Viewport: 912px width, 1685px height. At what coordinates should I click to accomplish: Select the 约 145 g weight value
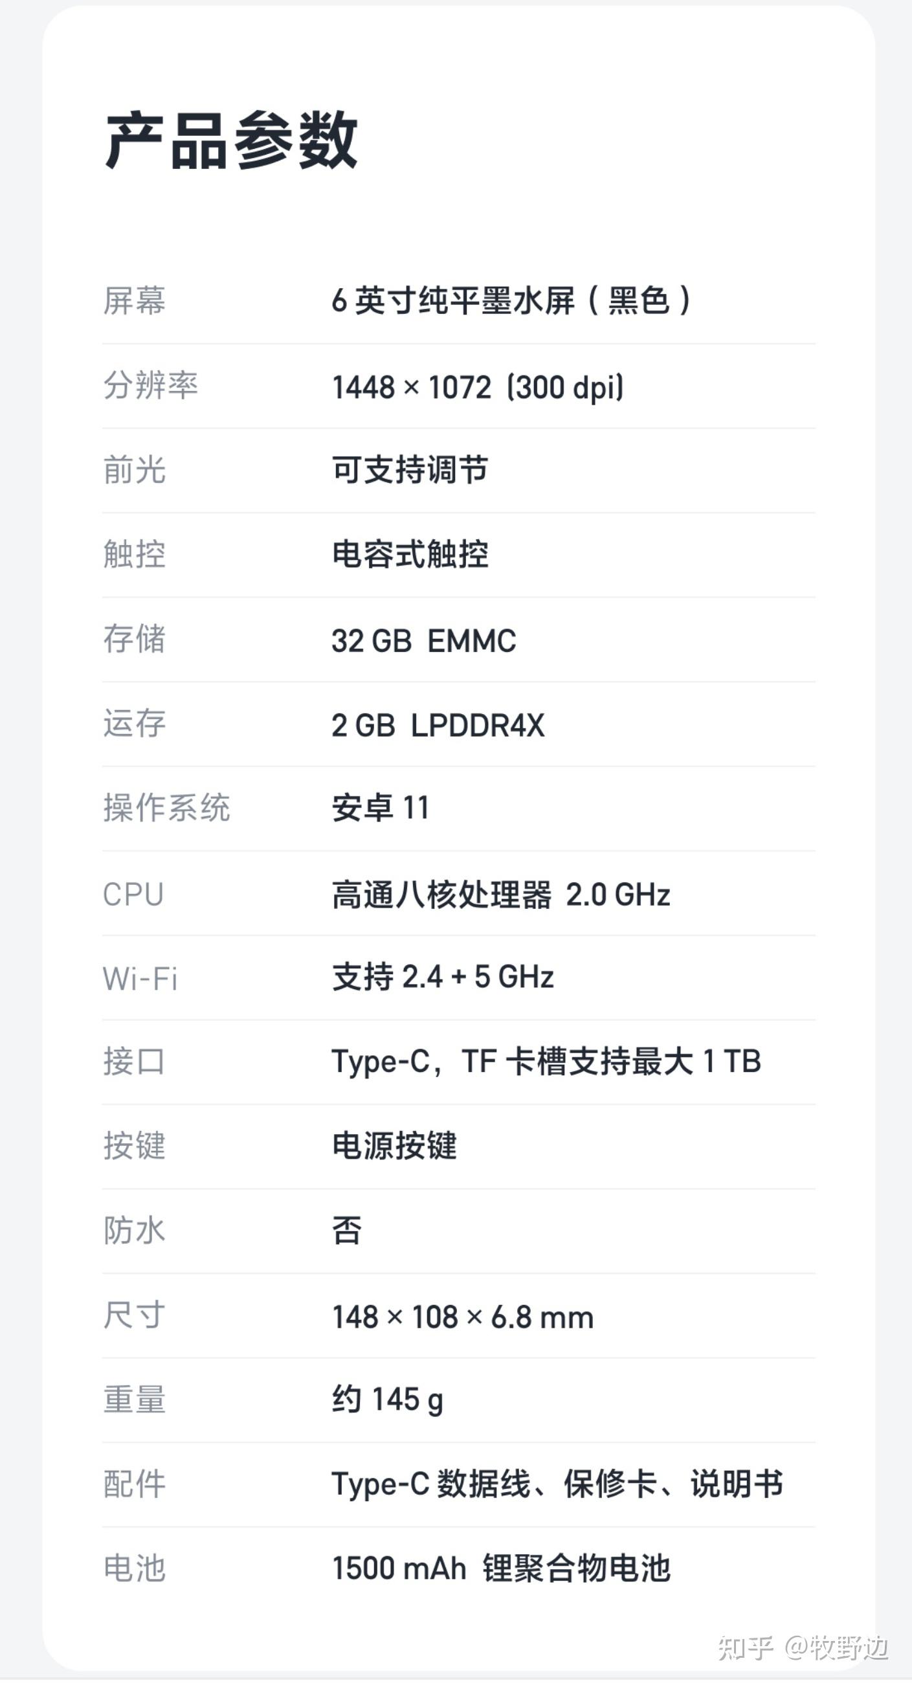pyautogui.click(x=387, y=1400)
